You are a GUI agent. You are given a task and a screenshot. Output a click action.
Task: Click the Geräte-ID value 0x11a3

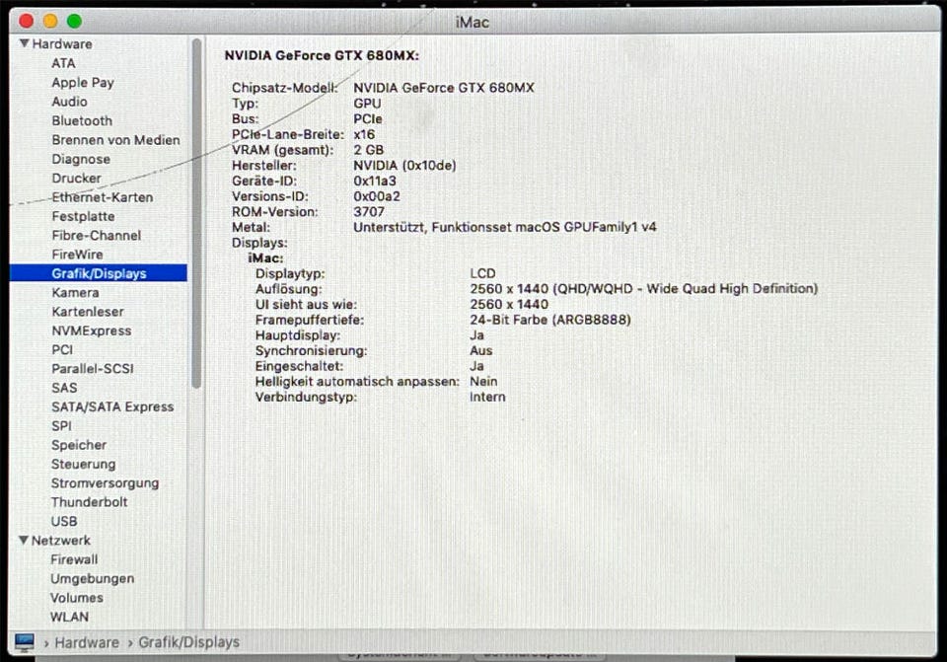tap(375, 181)
